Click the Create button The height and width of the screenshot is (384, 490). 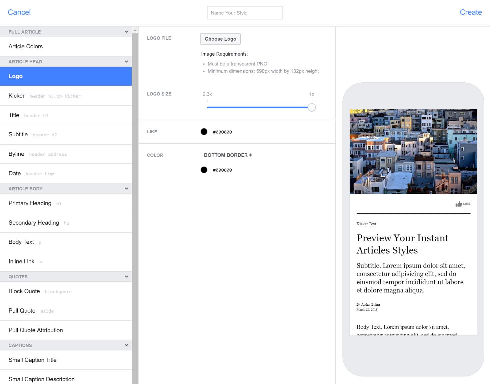coord(471,12)
